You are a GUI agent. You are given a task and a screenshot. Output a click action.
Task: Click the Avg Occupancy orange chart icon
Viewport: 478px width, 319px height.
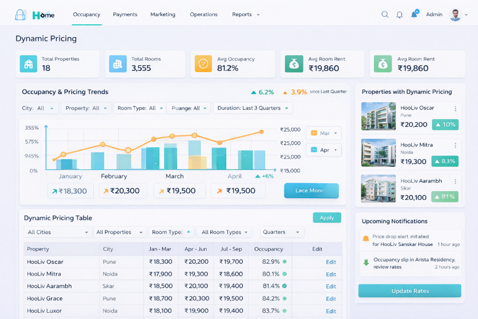click(x=203, y=64)
